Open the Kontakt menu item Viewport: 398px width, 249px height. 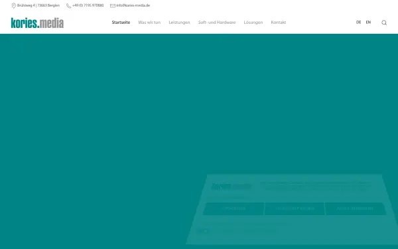pos(279,23)
